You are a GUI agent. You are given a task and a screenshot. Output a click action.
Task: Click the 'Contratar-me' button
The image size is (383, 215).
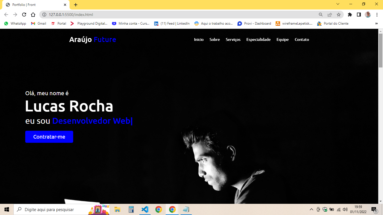tap(49, 137)
